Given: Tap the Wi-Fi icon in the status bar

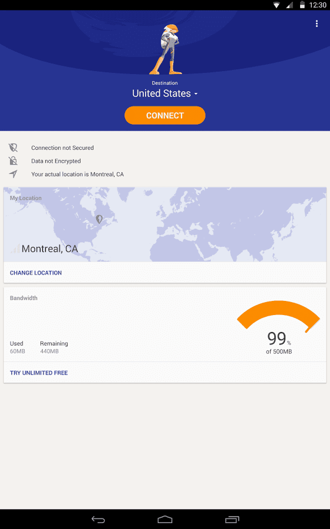Looking at the screenshot, I should pyautogui.click(x=277, y=5).
